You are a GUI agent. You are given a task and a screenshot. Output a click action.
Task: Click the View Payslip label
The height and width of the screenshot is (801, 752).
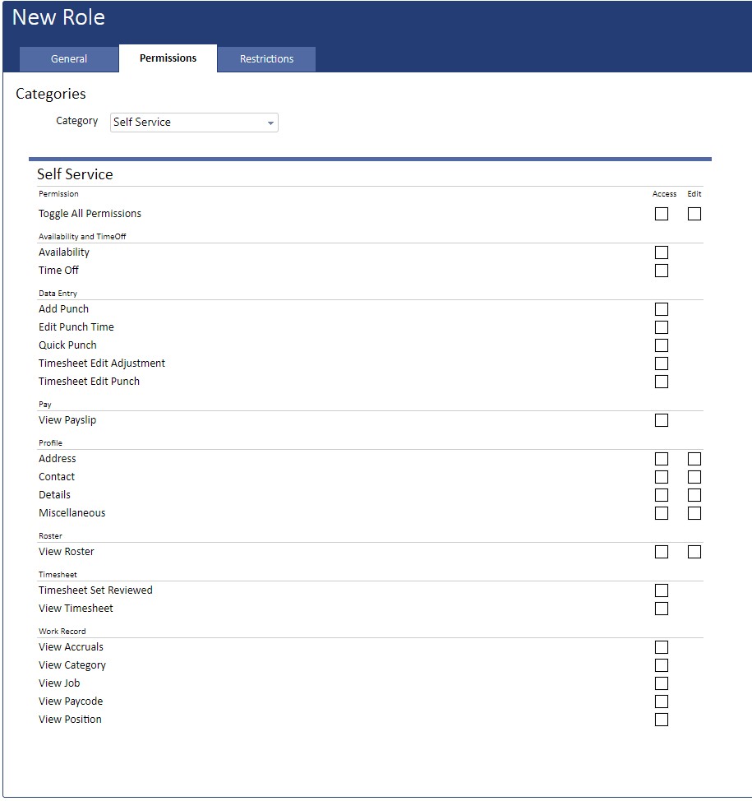coord(67,420)
